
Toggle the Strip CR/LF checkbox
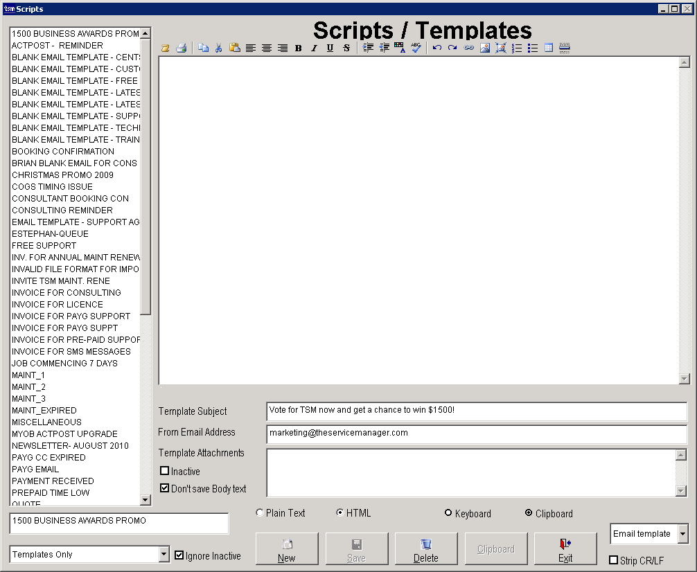[x=613, y=560]
